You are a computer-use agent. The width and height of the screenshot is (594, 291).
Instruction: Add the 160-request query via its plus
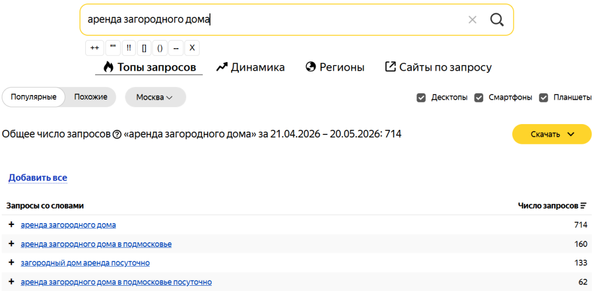12,243
